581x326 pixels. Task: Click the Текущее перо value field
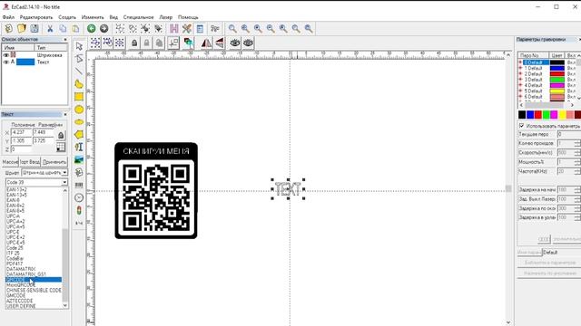pos(569,134)
